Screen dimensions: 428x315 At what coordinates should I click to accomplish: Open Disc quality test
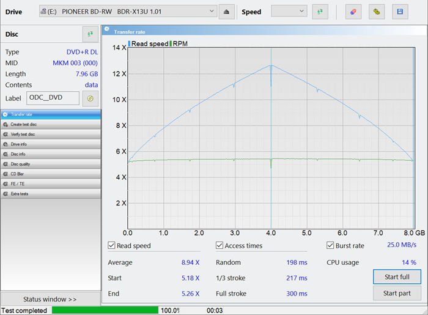point(51,164)
